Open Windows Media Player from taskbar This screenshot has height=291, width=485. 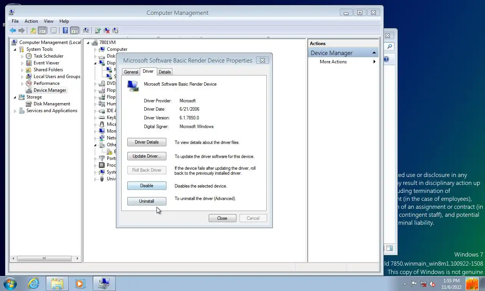point(80,283)
